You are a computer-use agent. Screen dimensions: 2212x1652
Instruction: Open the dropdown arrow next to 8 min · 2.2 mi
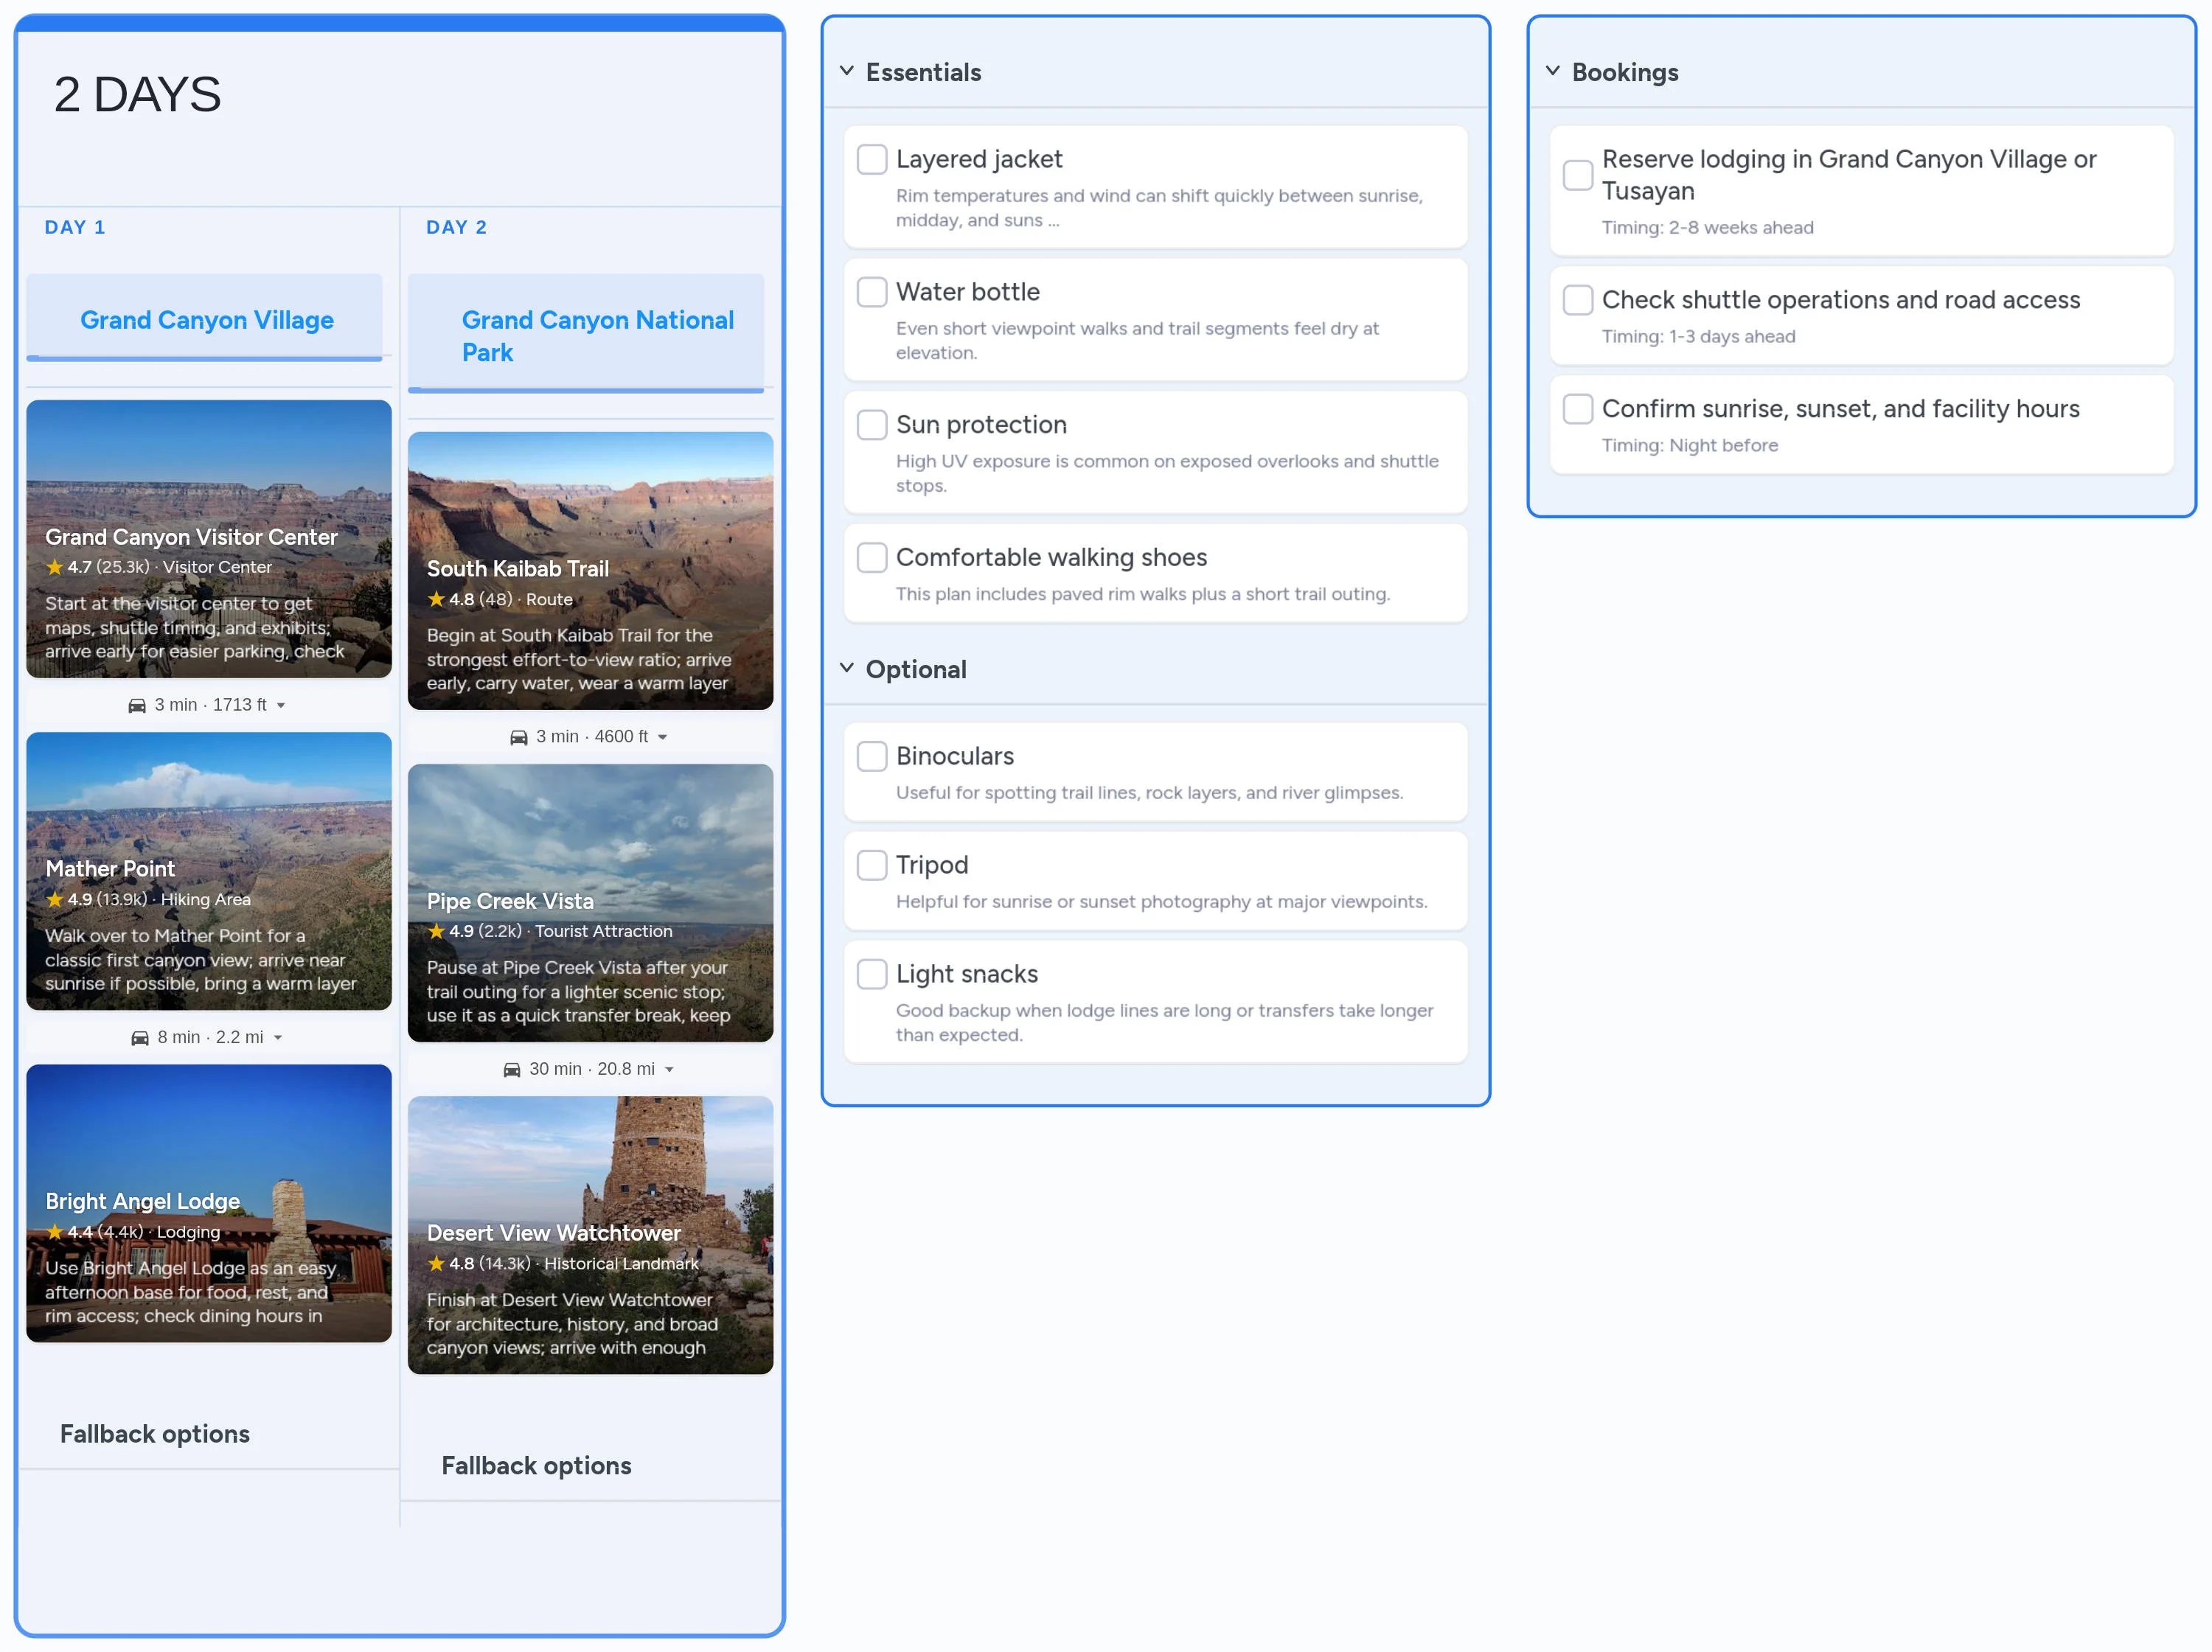coord(279,1037)
